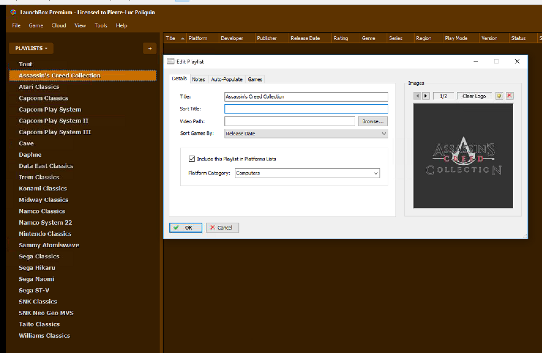Show next image in Images panel
Image resolution: width=542 pixels, height=353 pixels.
(426, 96)
